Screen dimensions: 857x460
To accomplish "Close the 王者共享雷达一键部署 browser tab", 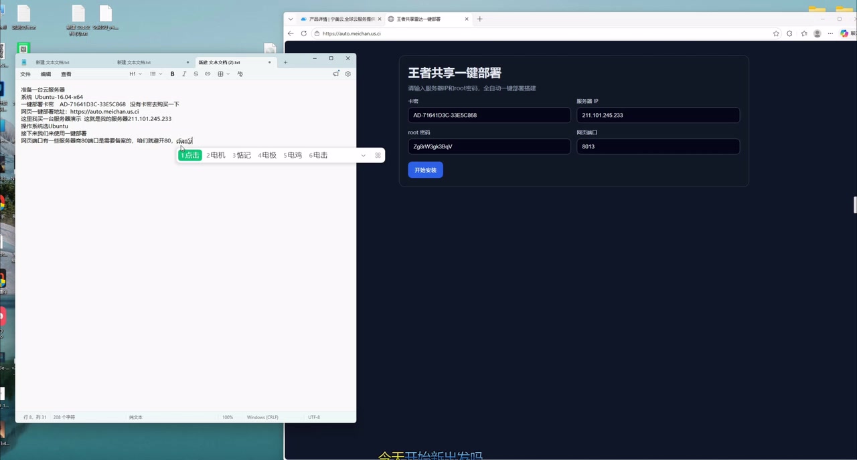I will 467,19.
